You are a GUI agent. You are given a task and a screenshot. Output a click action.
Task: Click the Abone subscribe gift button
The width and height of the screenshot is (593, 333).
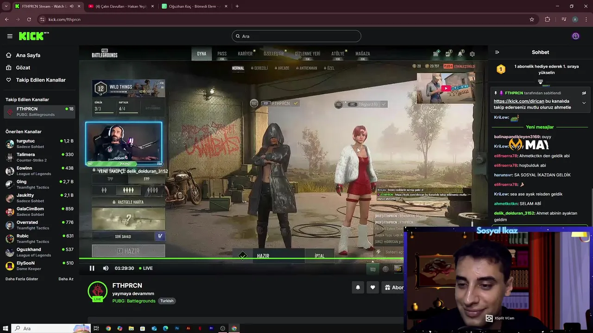[394, 287]
